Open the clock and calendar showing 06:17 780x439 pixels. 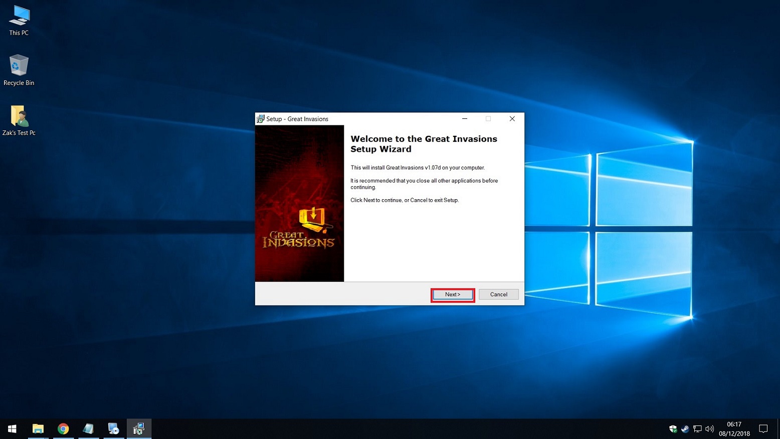click(734, 429)
